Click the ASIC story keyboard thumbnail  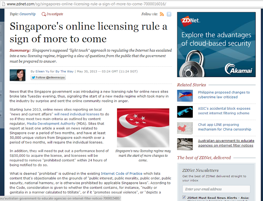(x=185, y=112)
